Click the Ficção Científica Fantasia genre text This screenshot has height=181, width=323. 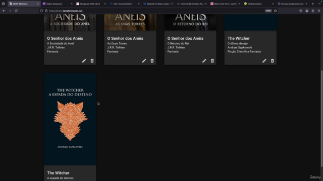(244, 51)
